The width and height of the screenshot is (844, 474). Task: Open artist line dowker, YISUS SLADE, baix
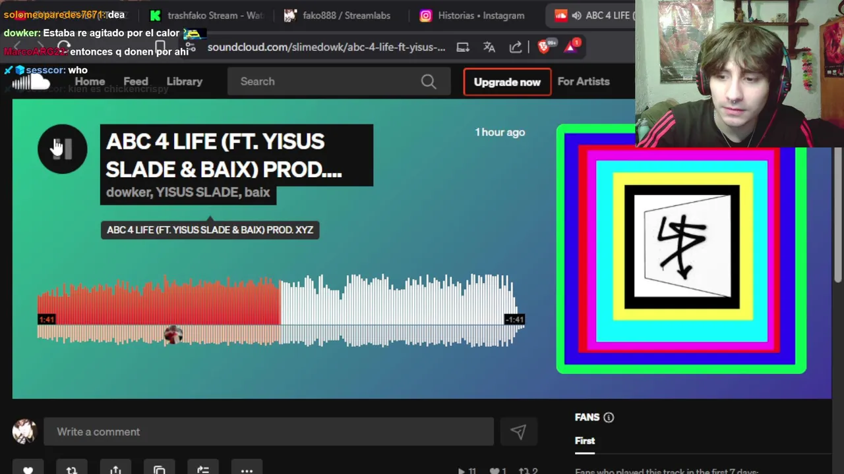point(188,192)
